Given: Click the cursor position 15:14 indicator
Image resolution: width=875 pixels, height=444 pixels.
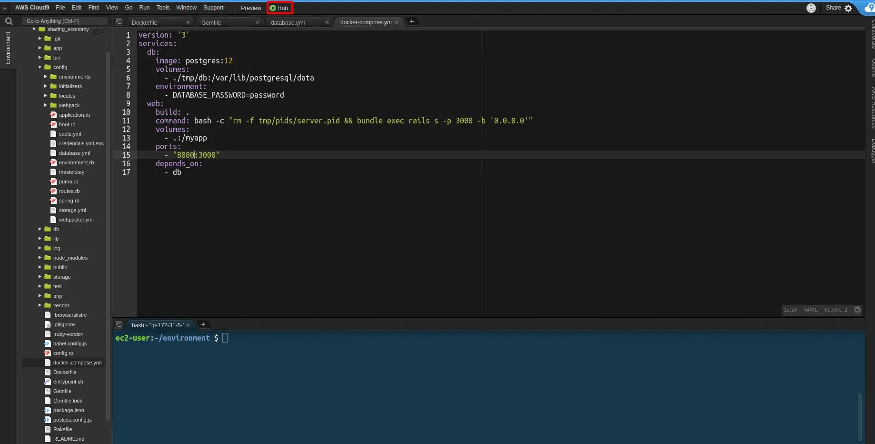Looking at the screenshot, I should [790, 310].
